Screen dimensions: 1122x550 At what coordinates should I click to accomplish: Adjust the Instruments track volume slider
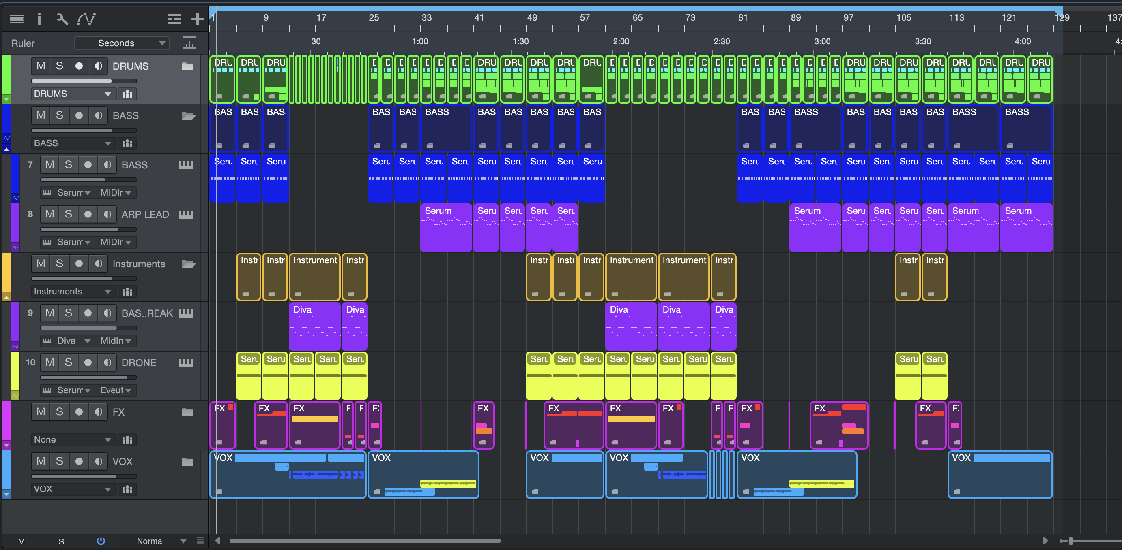84,279
